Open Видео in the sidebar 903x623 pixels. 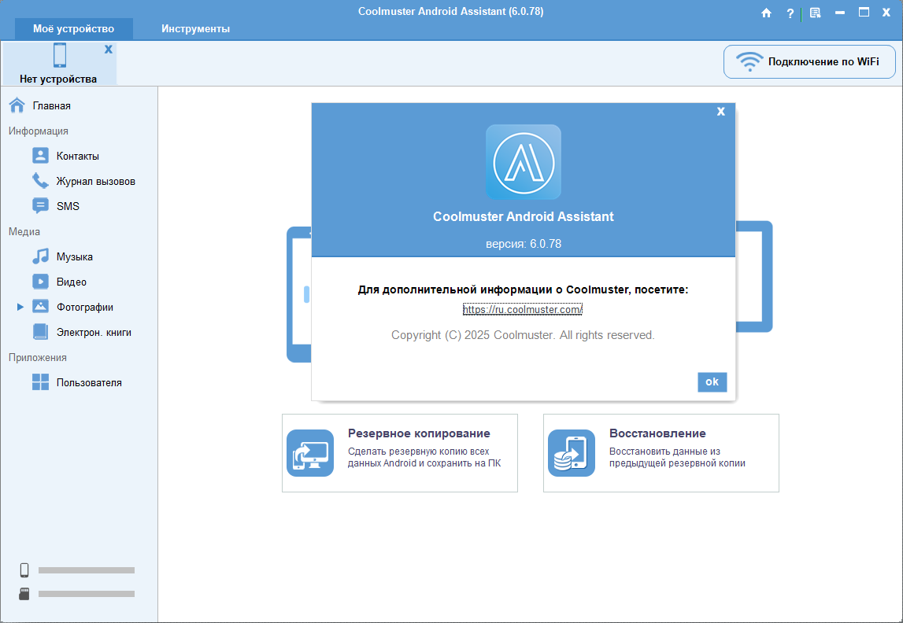pyautogui.click(x=72, y=282)
